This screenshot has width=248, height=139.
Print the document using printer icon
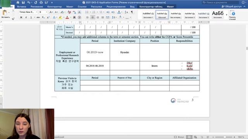coord(41,2)
